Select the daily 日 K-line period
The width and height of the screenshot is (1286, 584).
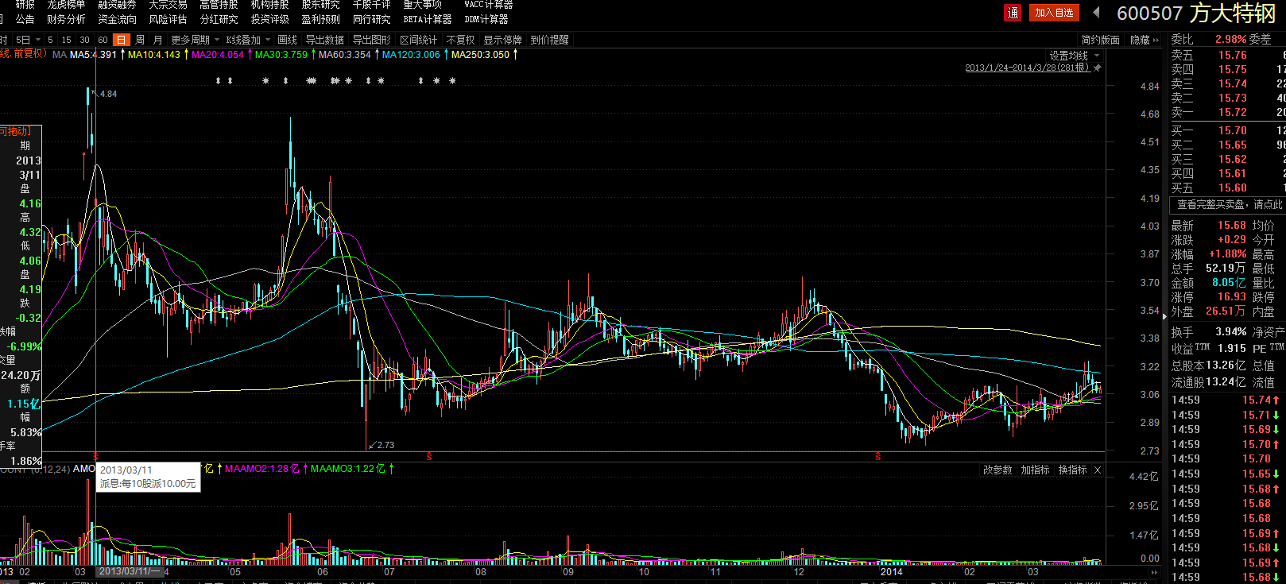(121, 40)
